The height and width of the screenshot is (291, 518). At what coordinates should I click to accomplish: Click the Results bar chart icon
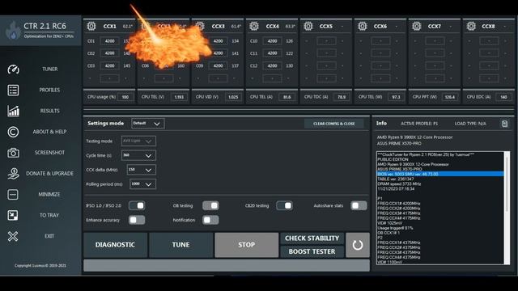(13, 111)
